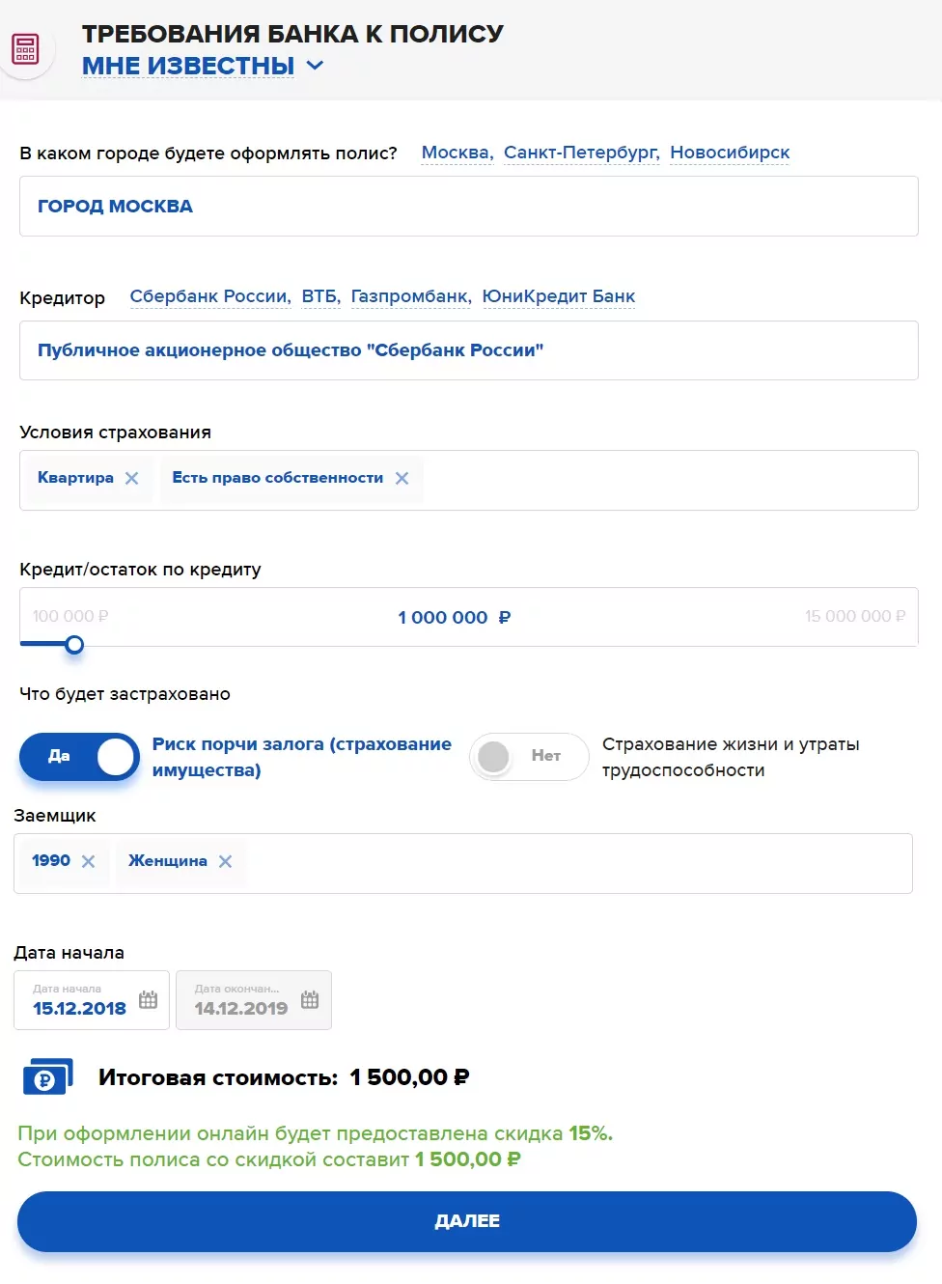Remove the Квартира tag

coord(132,478)
